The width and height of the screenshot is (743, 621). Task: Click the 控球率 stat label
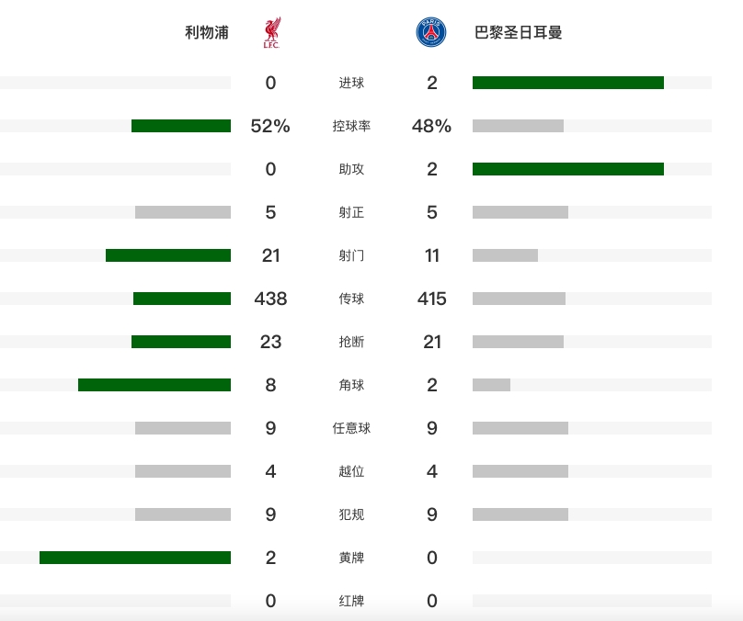pos(351,126)
